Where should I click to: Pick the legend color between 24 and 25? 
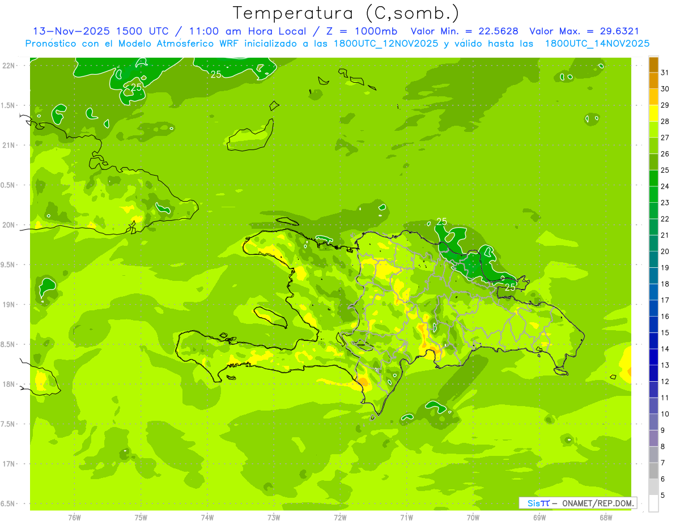653,178
